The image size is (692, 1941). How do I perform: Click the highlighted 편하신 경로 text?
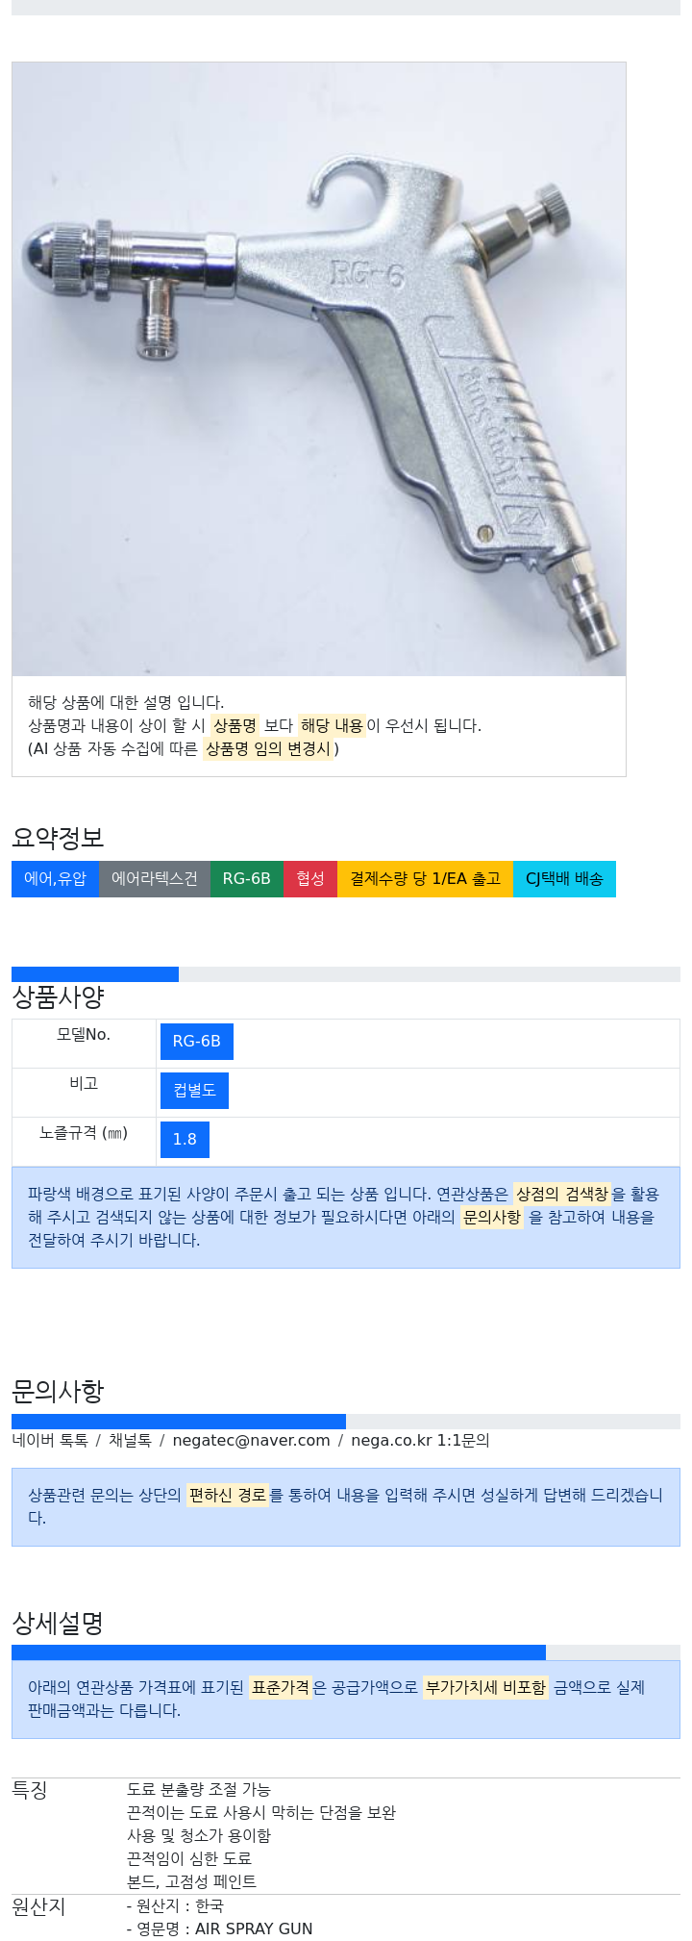pyautogui.click(x=228, y=1496)
